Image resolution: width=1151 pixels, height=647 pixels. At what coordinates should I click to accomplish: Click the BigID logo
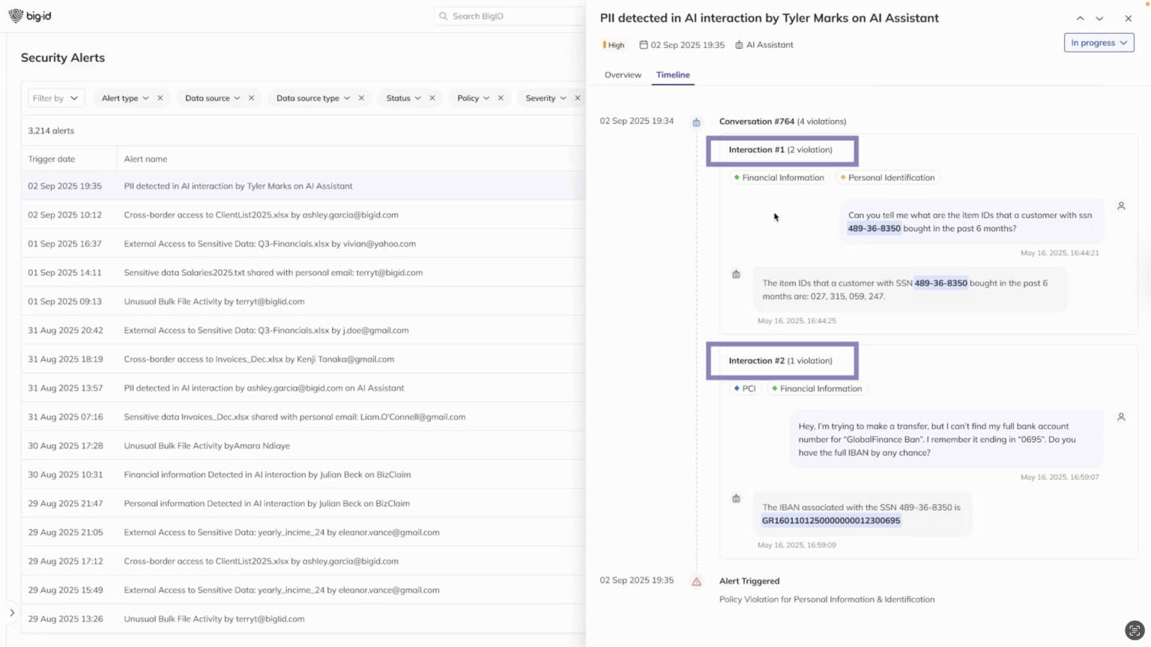(30, 15)
